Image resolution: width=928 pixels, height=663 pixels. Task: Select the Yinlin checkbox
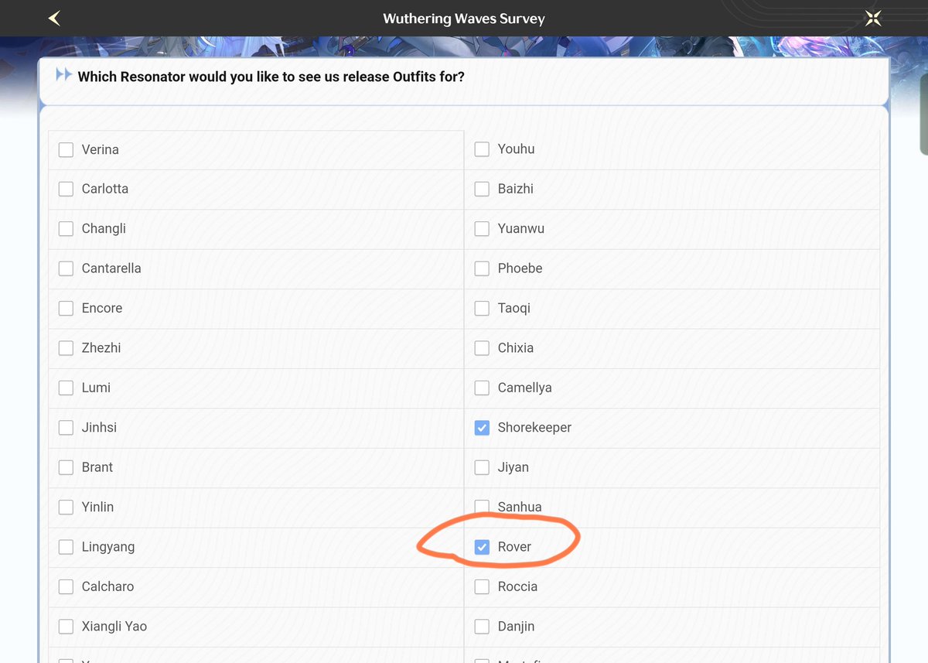pos(67,508)
